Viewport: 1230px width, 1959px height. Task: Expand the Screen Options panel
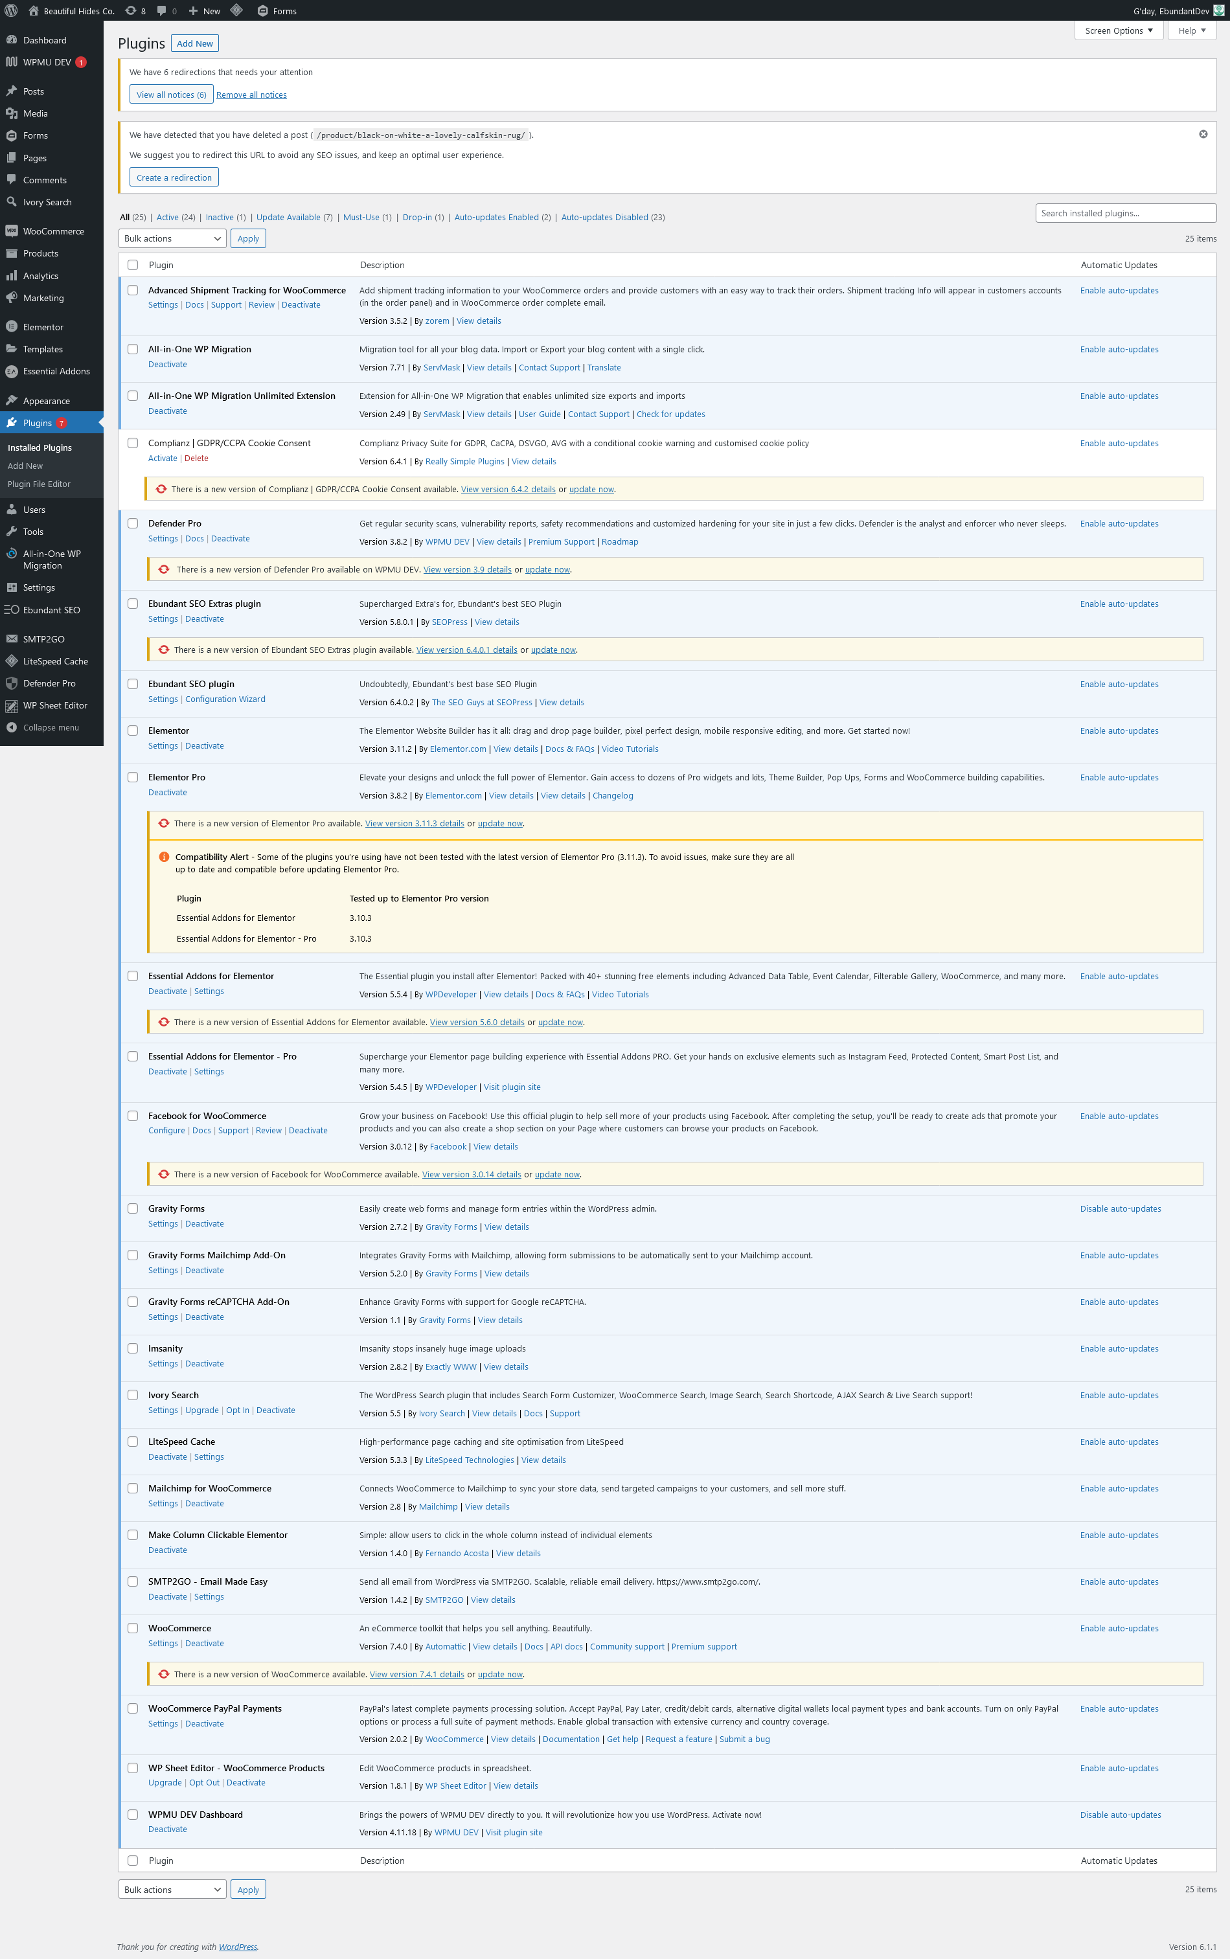1118,31
